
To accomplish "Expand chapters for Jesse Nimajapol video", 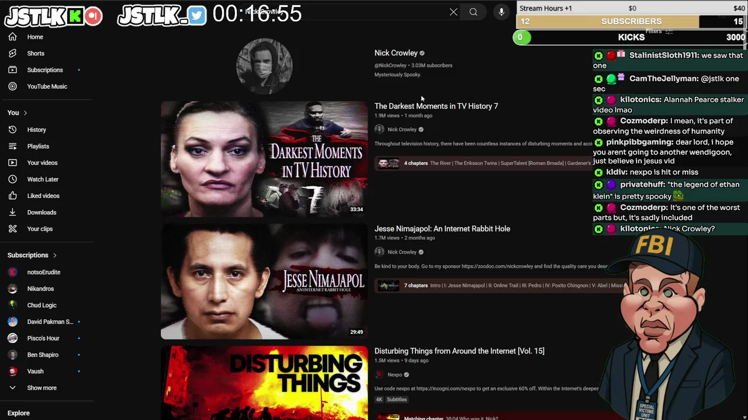I will point(498,285).
